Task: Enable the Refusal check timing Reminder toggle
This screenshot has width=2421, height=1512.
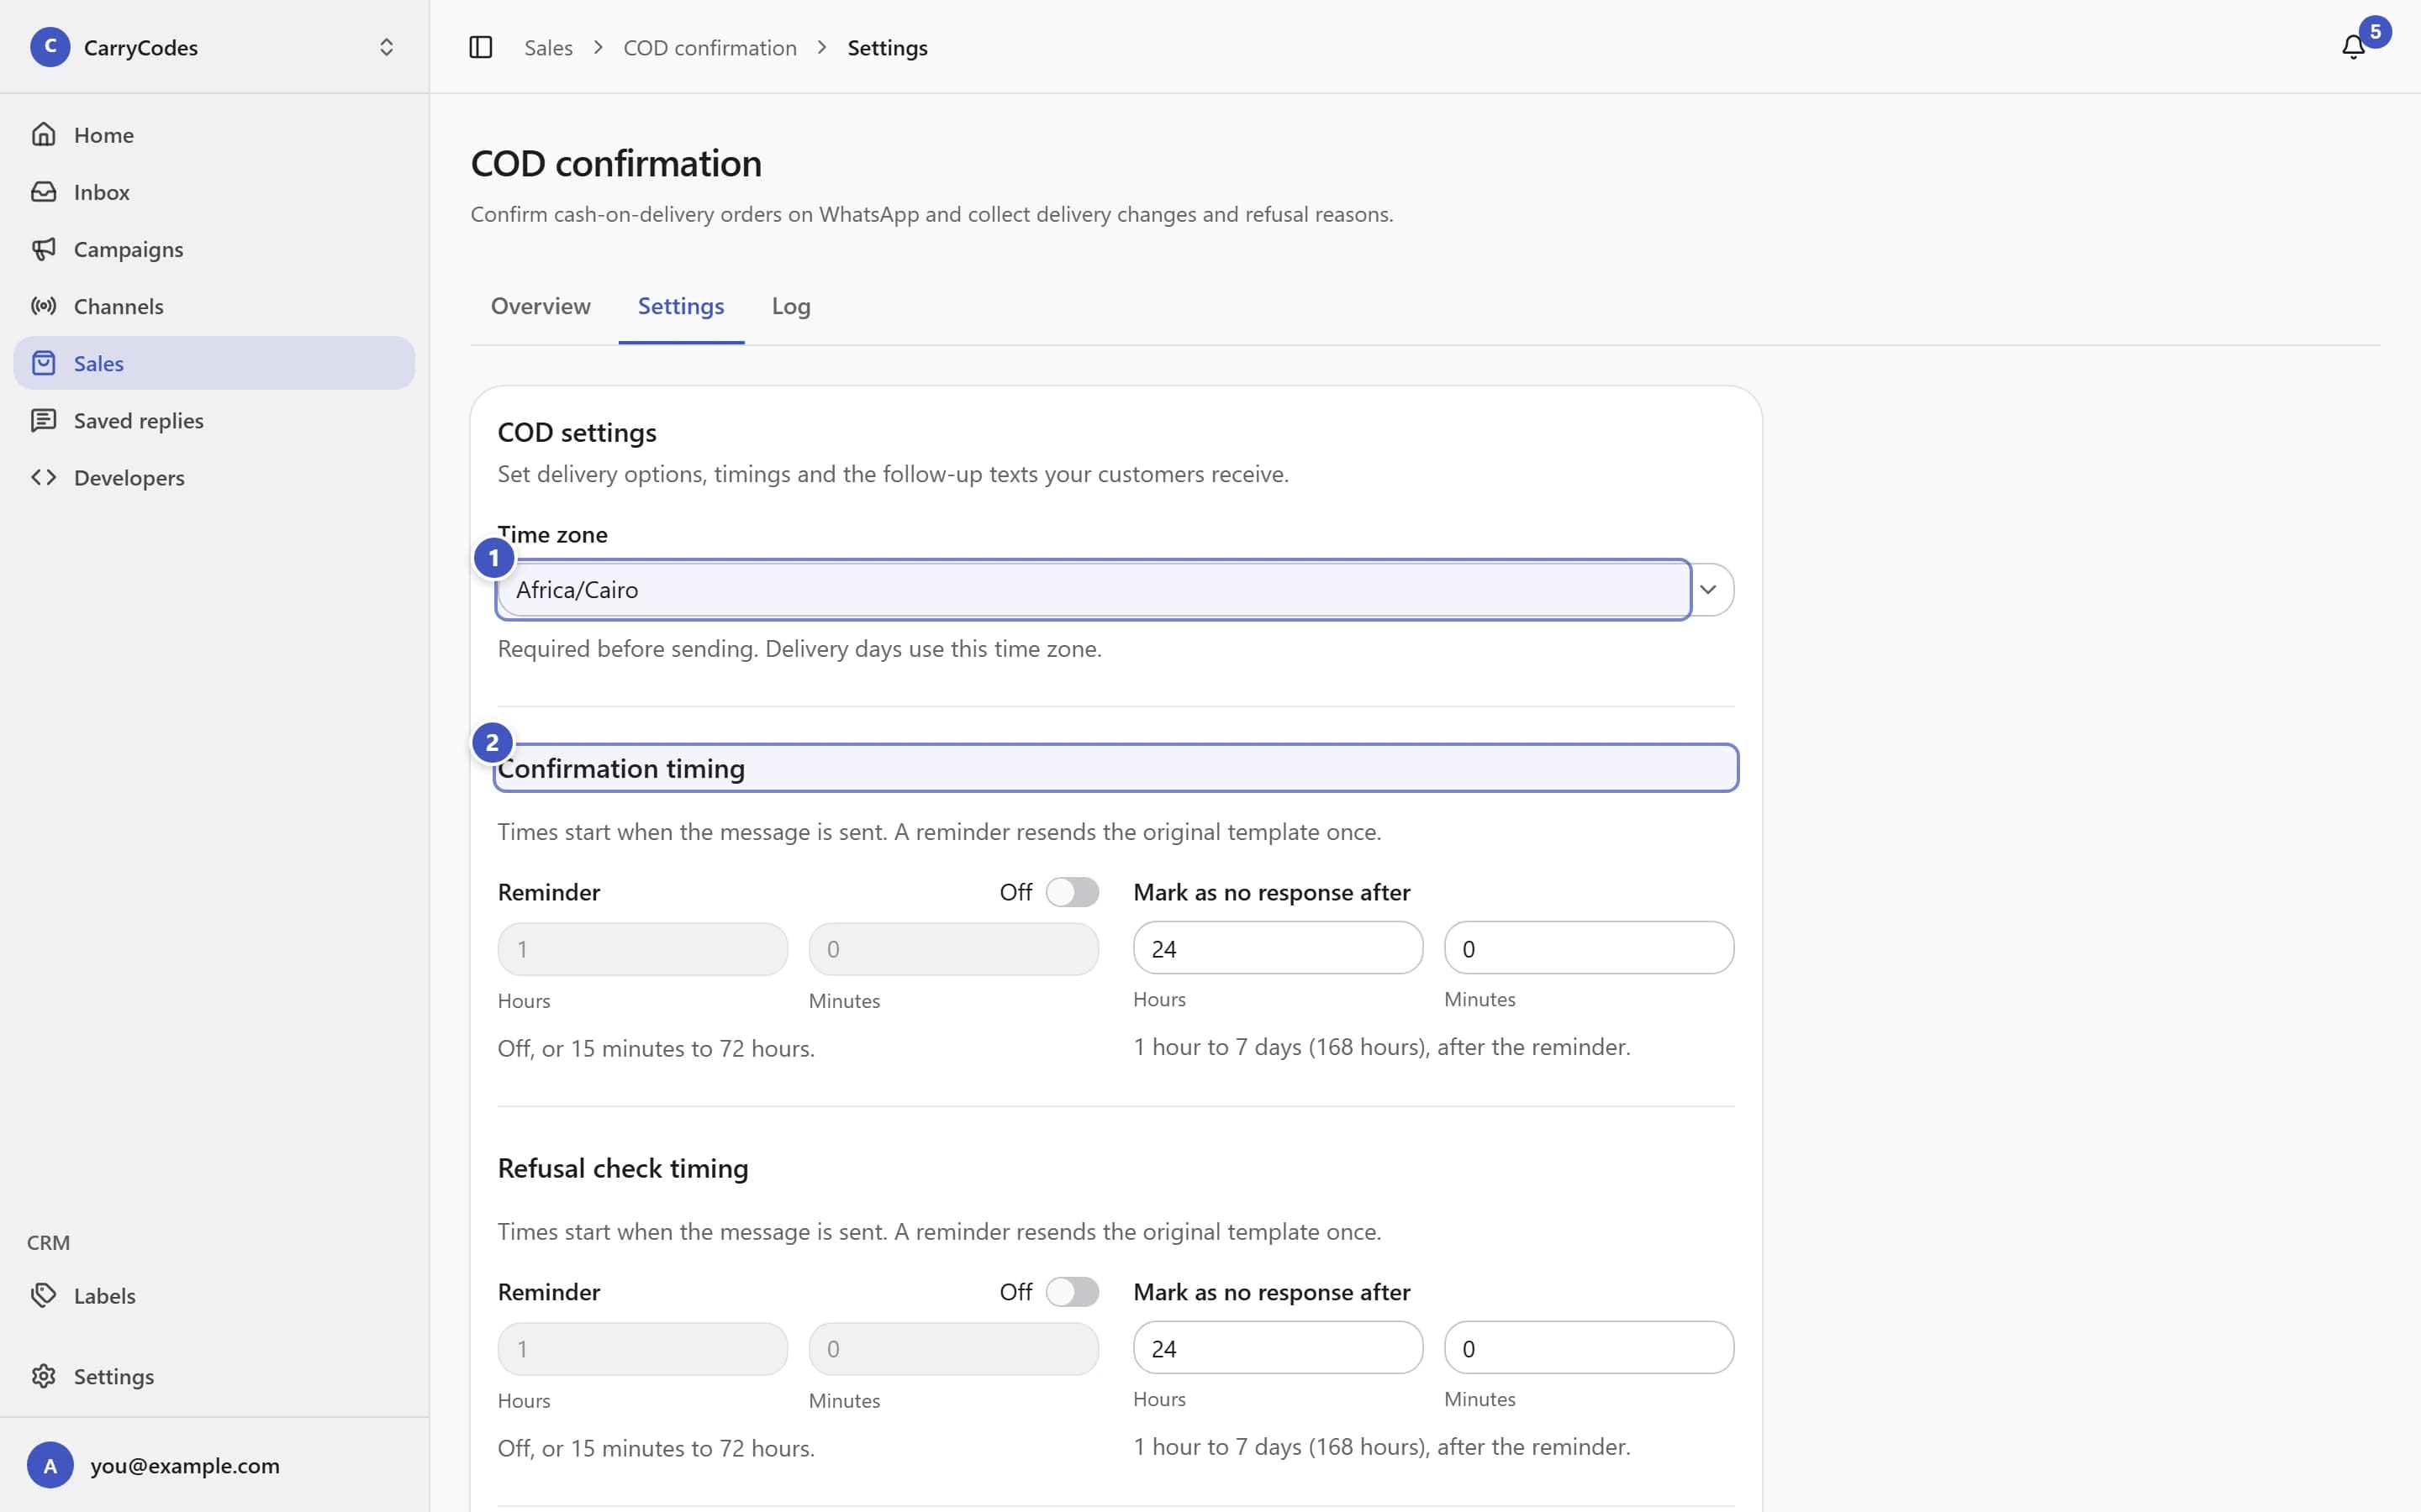Action: pos(1072,1292)
